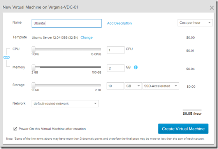This screenshot has height=149, width=218.
Task: Click the 2 TB end of storage track
Action: 100,85
